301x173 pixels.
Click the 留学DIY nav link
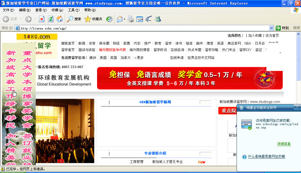(245, 50)
